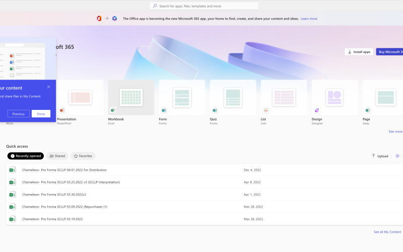Click the Sway Page icon
This screenshot has width=403, height=252.
[x=367, y=110]
